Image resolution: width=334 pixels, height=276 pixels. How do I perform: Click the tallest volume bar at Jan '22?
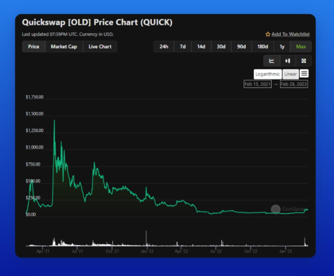click(146, 238)
